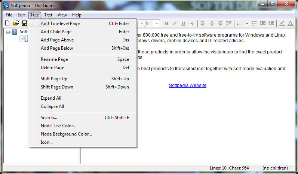Click the child page icon in tree
This screenshot has width=298, height=174.
pyautogui.click(x=22, y=39)
